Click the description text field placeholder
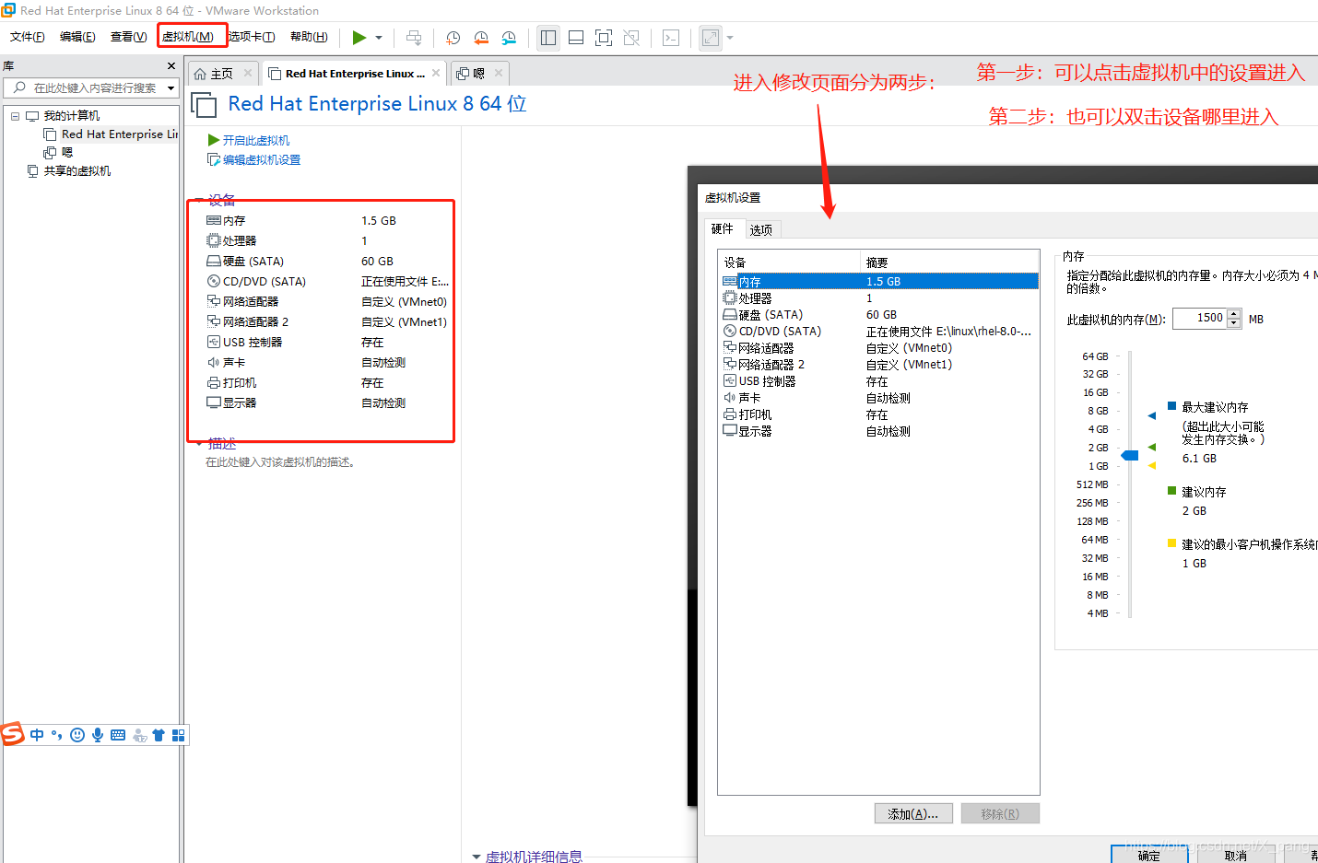Image resolution: width=1318 pixels, height=863 pixels. pos(280,462)
